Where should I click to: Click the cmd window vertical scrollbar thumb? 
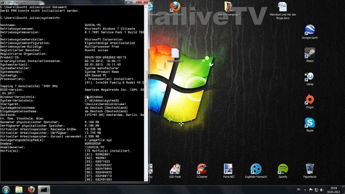[146, 84]
